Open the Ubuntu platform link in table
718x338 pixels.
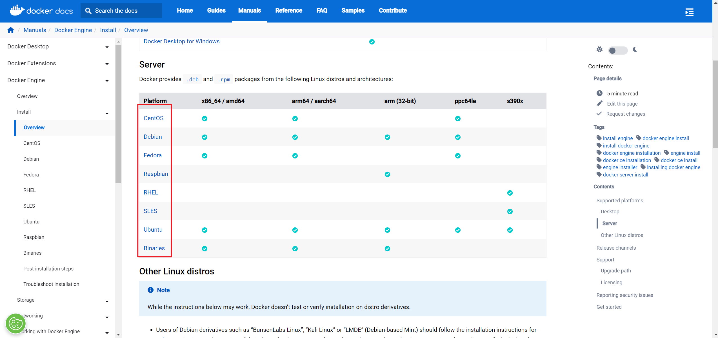pos(153,230)
